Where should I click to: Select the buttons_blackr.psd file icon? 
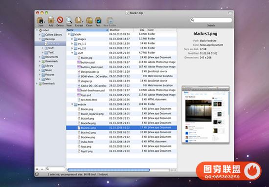(x=79, y=67)
